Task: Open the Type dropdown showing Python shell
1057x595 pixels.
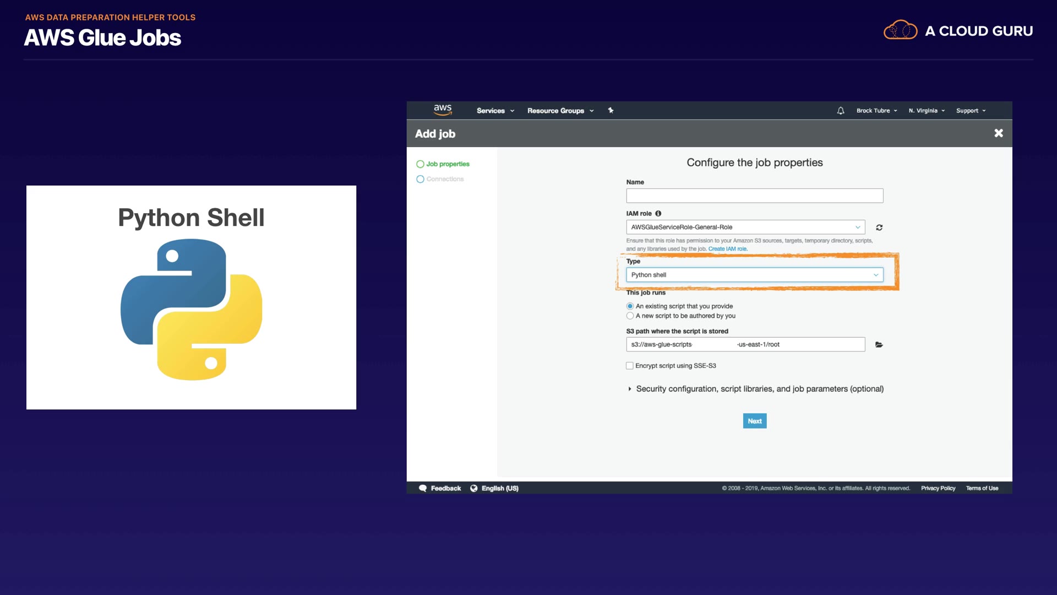Action: tap(754, 275)
